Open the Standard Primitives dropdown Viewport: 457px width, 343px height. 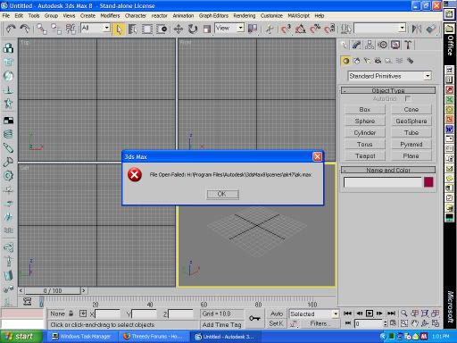(389, 76)
